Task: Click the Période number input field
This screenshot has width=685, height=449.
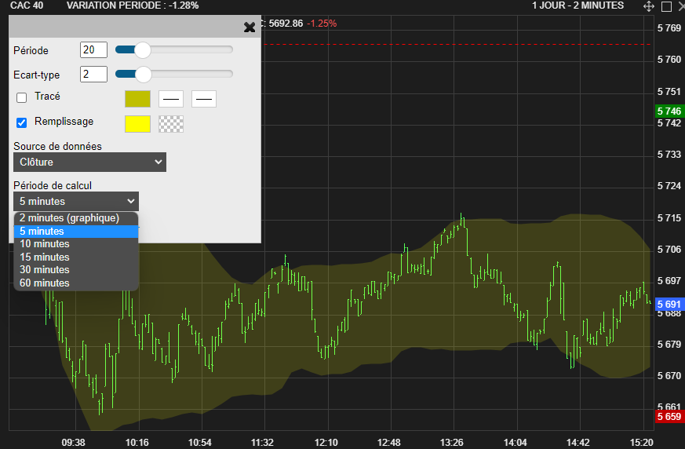Action: click(93, 50)
